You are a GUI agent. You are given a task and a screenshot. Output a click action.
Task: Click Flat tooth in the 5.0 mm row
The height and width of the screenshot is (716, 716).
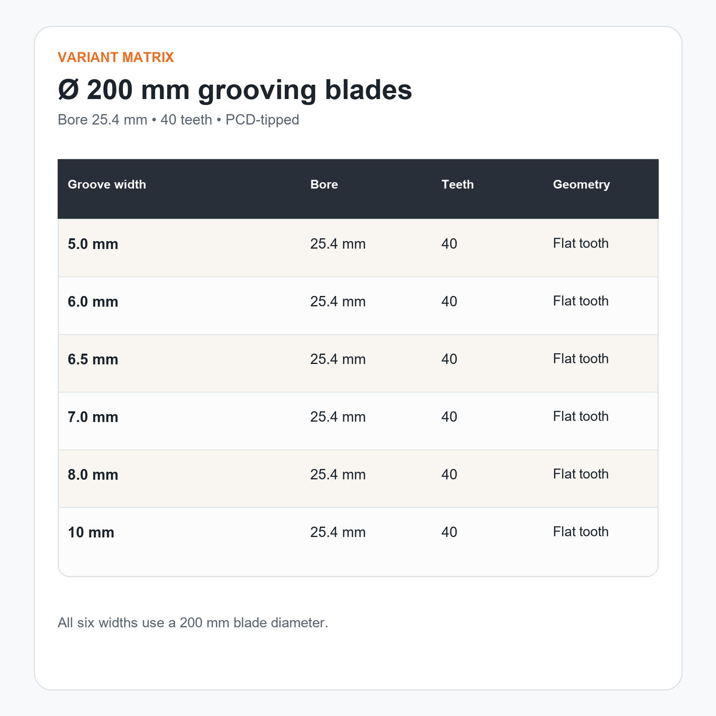pyautogui.click(x=581, y=243)
